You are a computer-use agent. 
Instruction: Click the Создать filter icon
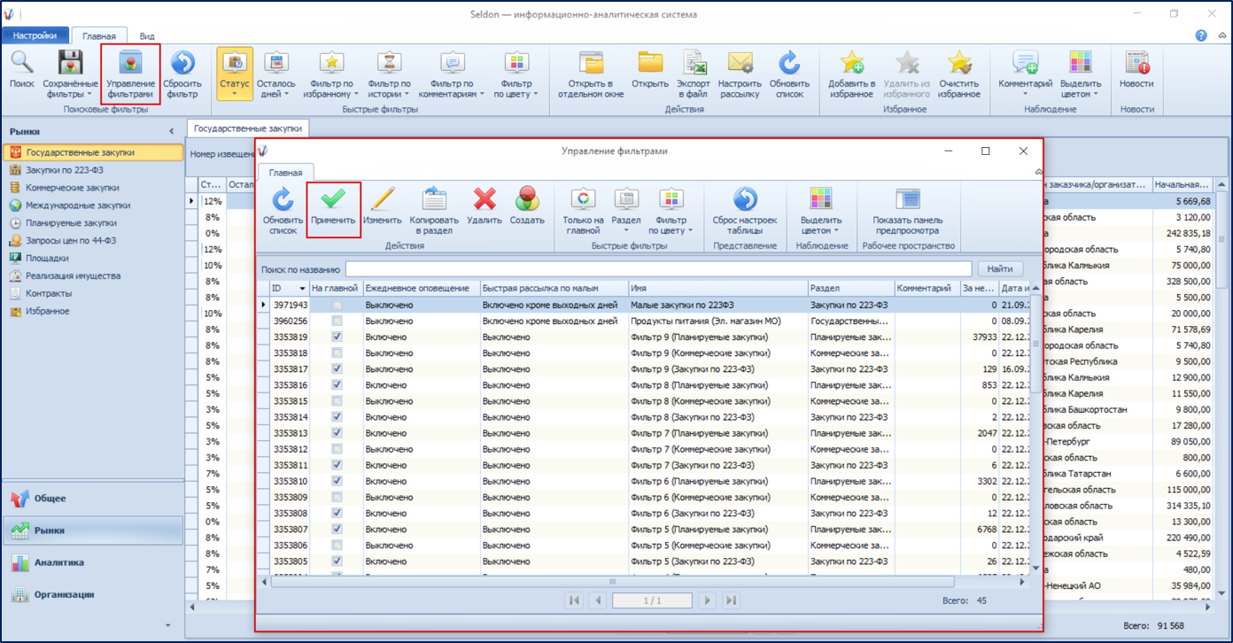pyautogui.click(x=527, y=199)
